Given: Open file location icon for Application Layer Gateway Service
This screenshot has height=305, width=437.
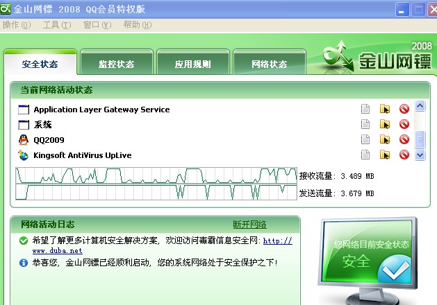Looking at the screenshot, I should pyautogui.click(x=385, y=109).
